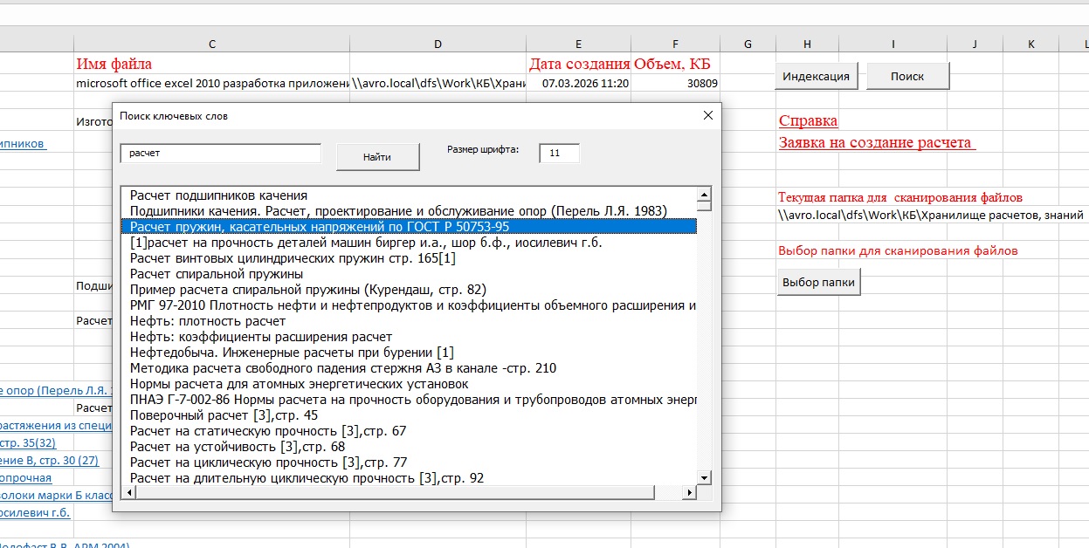Open the Справка link
The image size is (1089, 548).
tap(808, 121)
